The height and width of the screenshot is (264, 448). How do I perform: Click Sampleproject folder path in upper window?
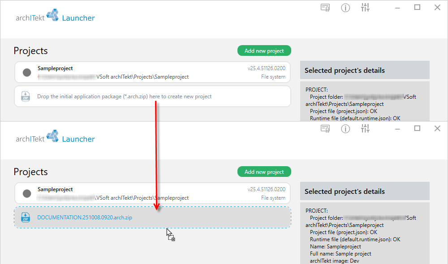pos(113,77)
